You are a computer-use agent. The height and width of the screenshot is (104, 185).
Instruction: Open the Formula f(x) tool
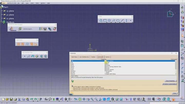tap(46, 99)
